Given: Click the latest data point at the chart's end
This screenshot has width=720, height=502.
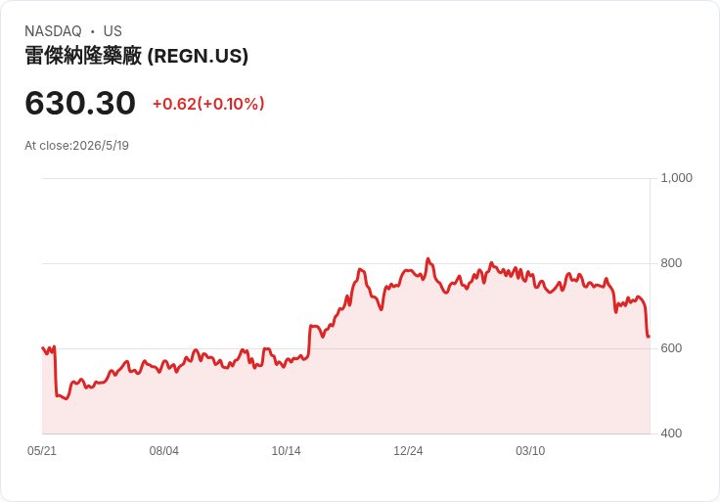Looking at the screenshot, I should click(x=649, y=337).
